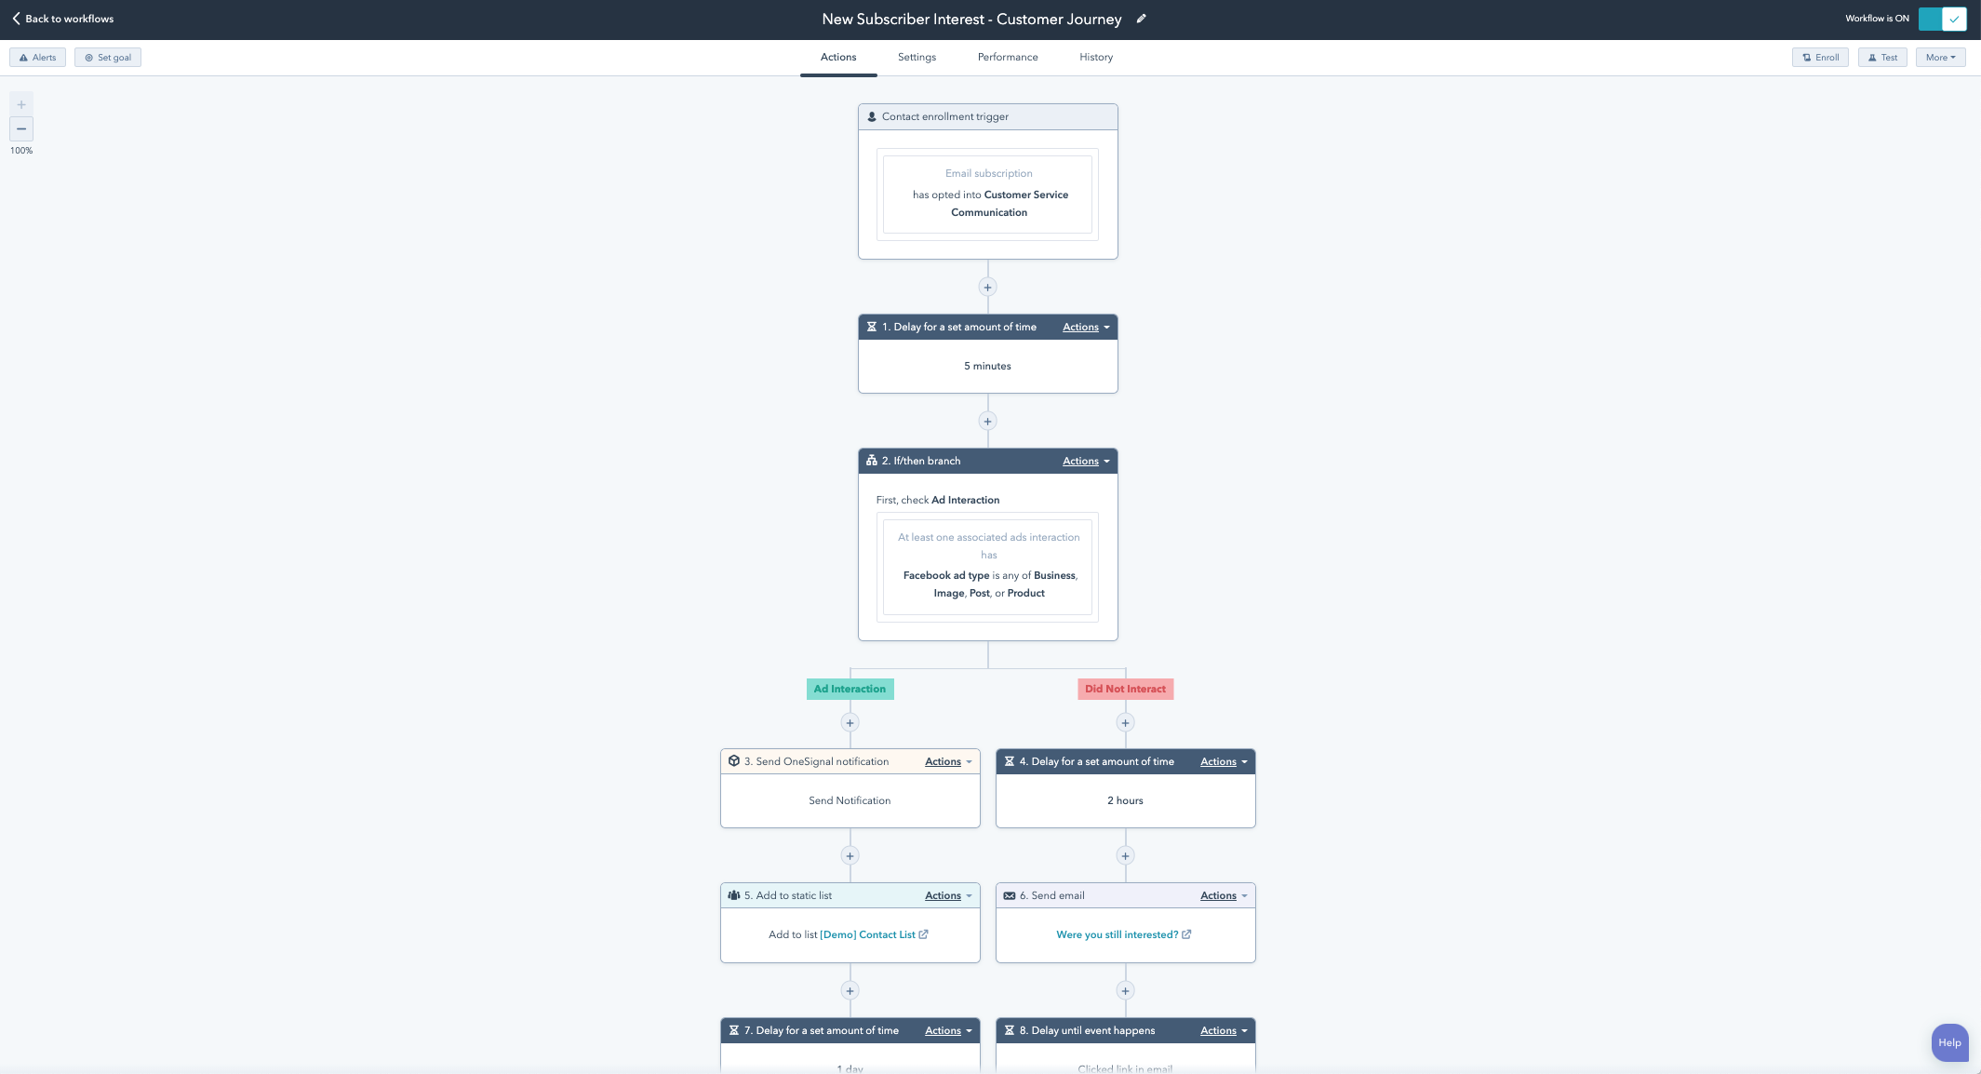The width and height of the screenshot is (1981, 1074).
Task: Click hourglass icon of step 4 delay
Action: click(x=1010, y=761)
